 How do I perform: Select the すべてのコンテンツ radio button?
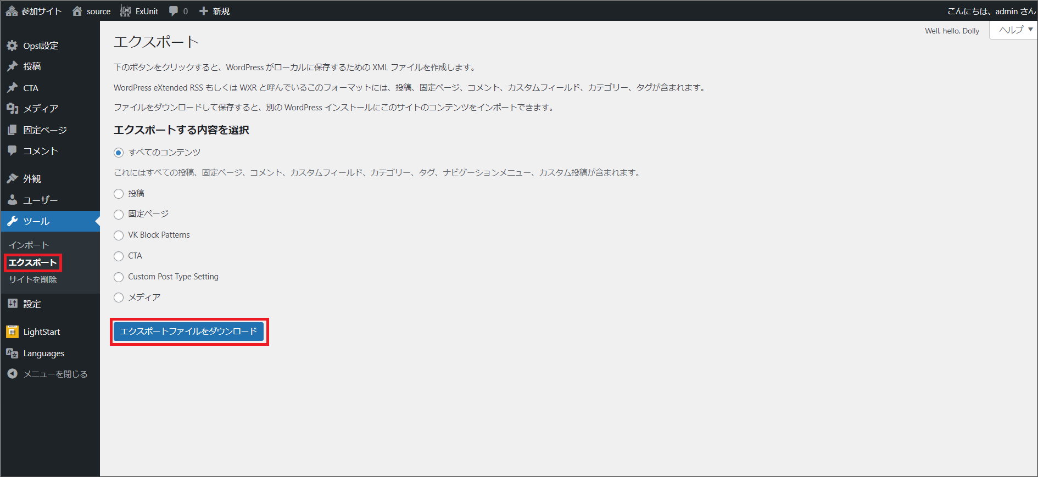tap(119, 153)
